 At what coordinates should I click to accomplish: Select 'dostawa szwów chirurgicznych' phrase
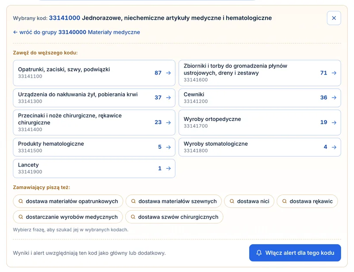(x=174, y=217)
